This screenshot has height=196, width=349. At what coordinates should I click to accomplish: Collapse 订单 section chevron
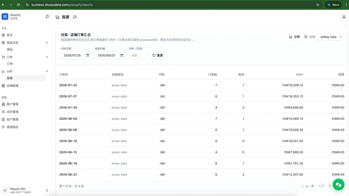[47, 57]
